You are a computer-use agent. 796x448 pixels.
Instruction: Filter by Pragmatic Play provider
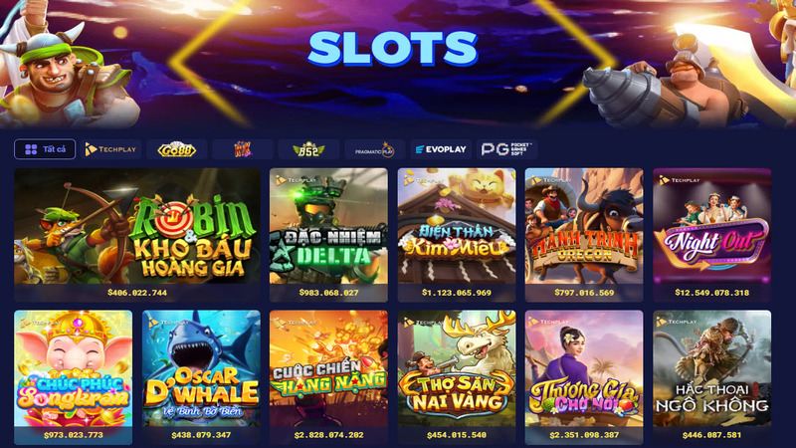375,149
